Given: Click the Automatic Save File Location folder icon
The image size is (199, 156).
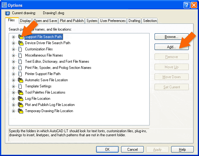Looking at the screenshot, I should click(x=21, y=80).
